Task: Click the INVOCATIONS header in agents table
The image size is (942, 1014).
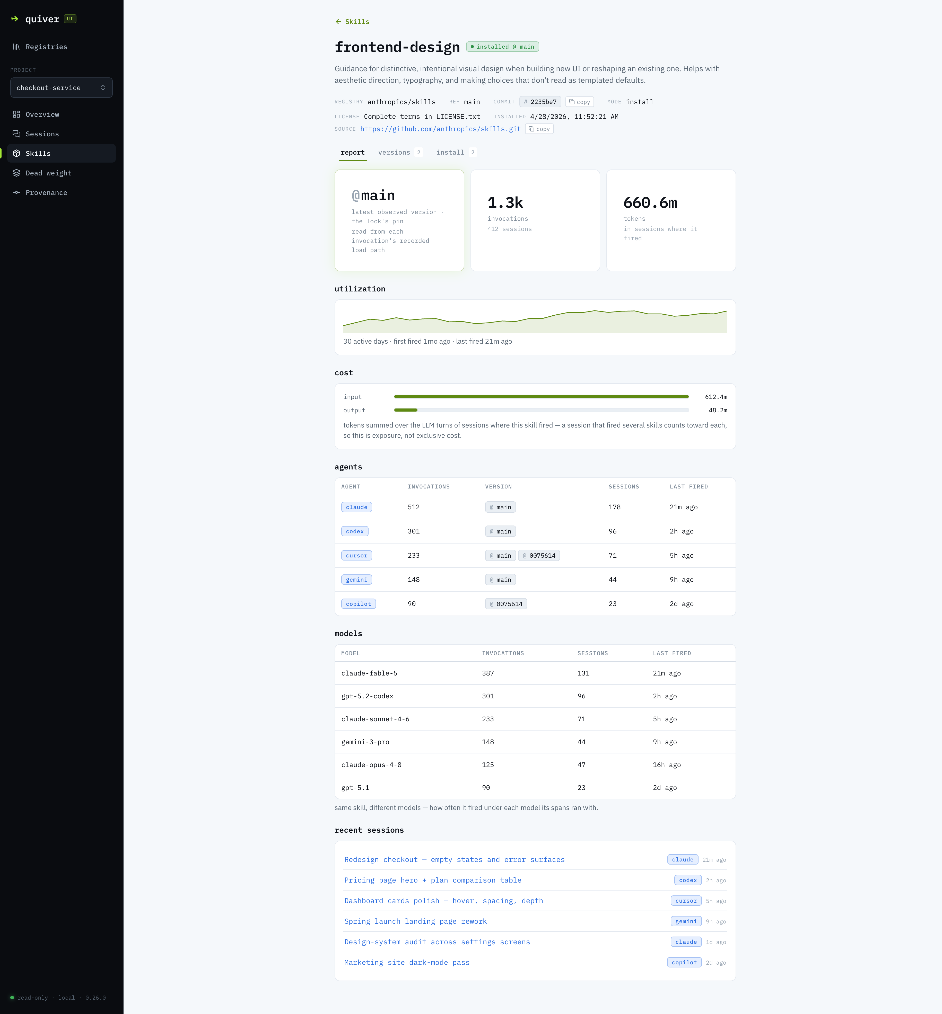Action: pos(429,487)
